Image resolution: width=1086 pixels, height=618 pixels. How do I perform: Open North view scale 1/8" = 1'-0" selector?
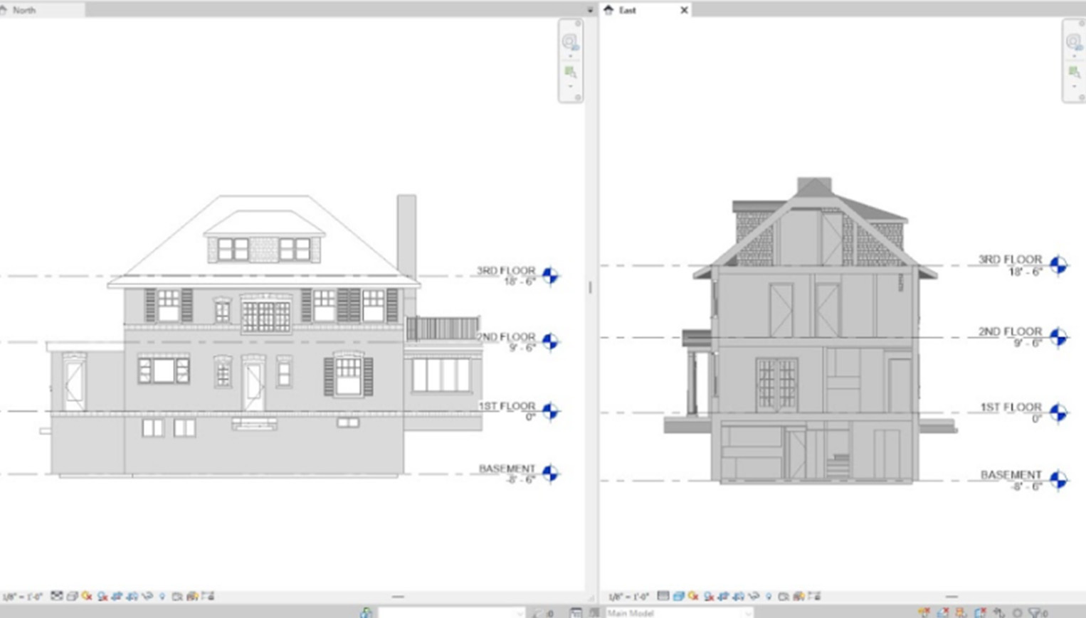click(x=23, y=597)
